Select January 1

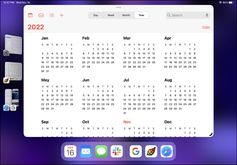click(71, 49)
